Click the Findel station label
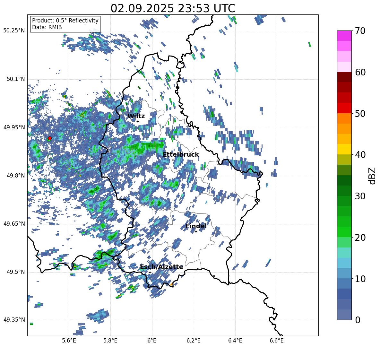380x347 pixels. [196, 226]
